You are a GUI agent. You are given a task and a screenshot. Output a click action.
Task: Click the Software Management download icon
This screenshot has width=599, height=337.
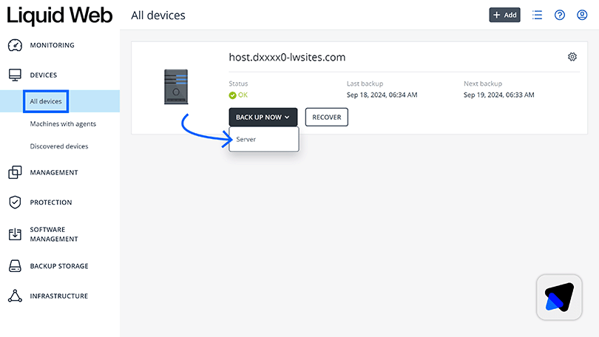tap(15, 234)
